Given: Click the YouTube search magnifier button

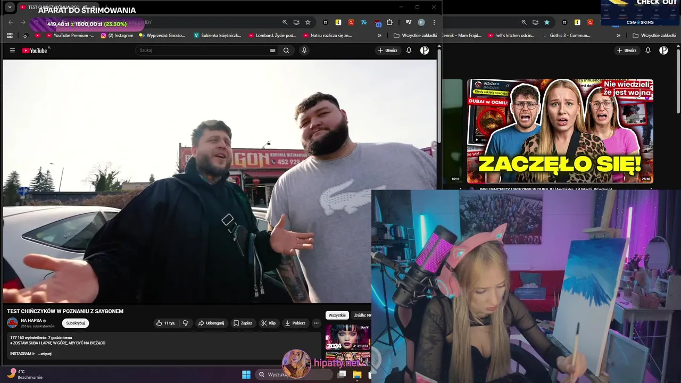Looking at the screenshot, I should (286, 51).
